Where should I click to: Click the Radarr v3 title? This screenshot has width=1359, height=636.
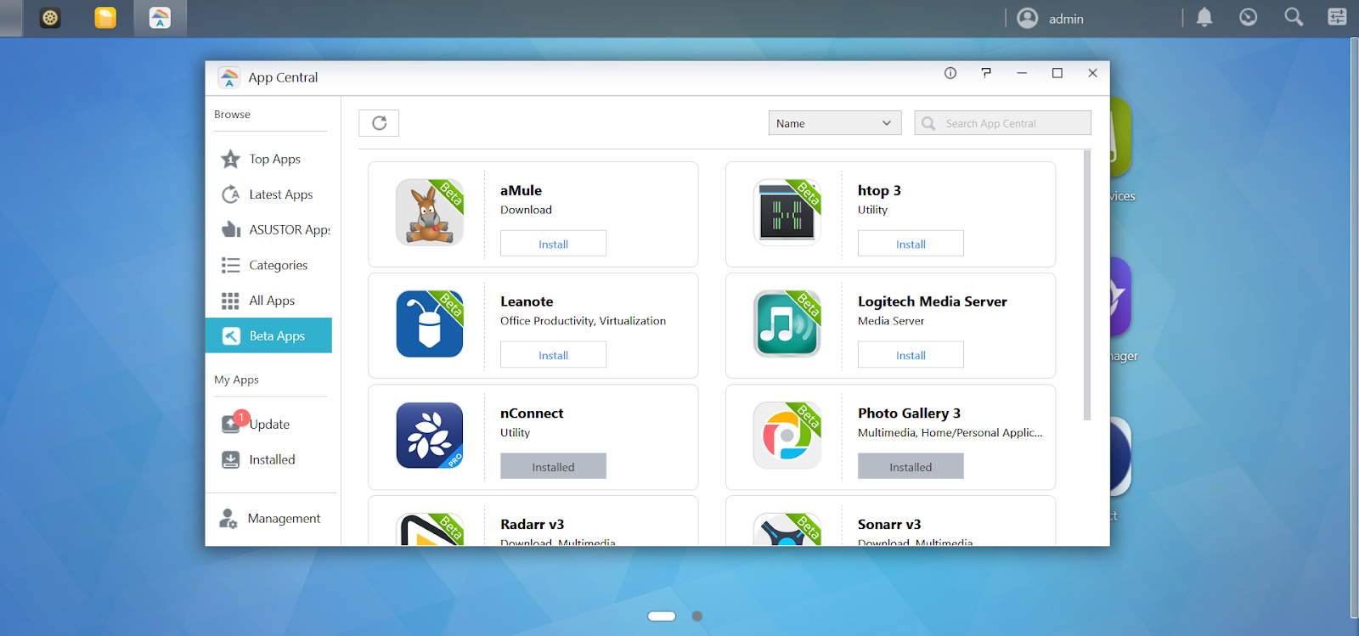click(x=532, y=525)
